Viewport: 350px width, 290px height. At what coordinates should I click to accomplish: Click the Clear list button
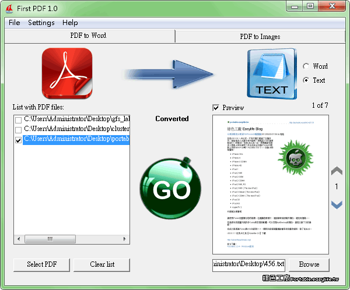[101, 264]
